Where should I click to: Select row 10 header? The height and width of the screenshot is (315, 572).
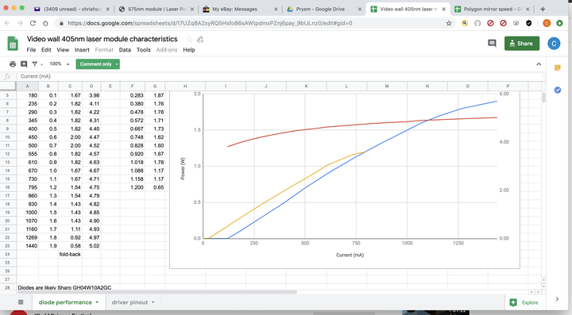click(8, 137)
